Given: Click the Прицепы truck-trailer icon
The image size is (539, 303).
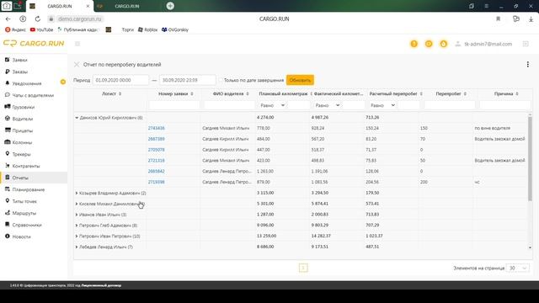Looking at the screenshot, I should (x=8, y=130).
